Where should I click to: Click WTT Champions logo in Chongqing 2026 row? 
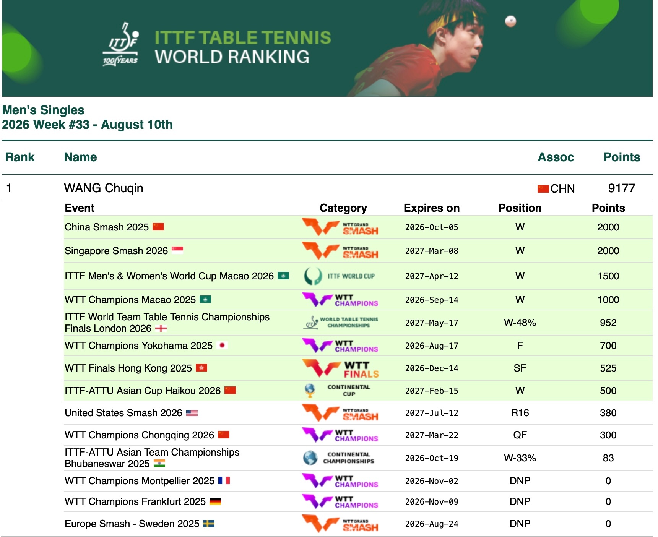(x=340, y=435)
